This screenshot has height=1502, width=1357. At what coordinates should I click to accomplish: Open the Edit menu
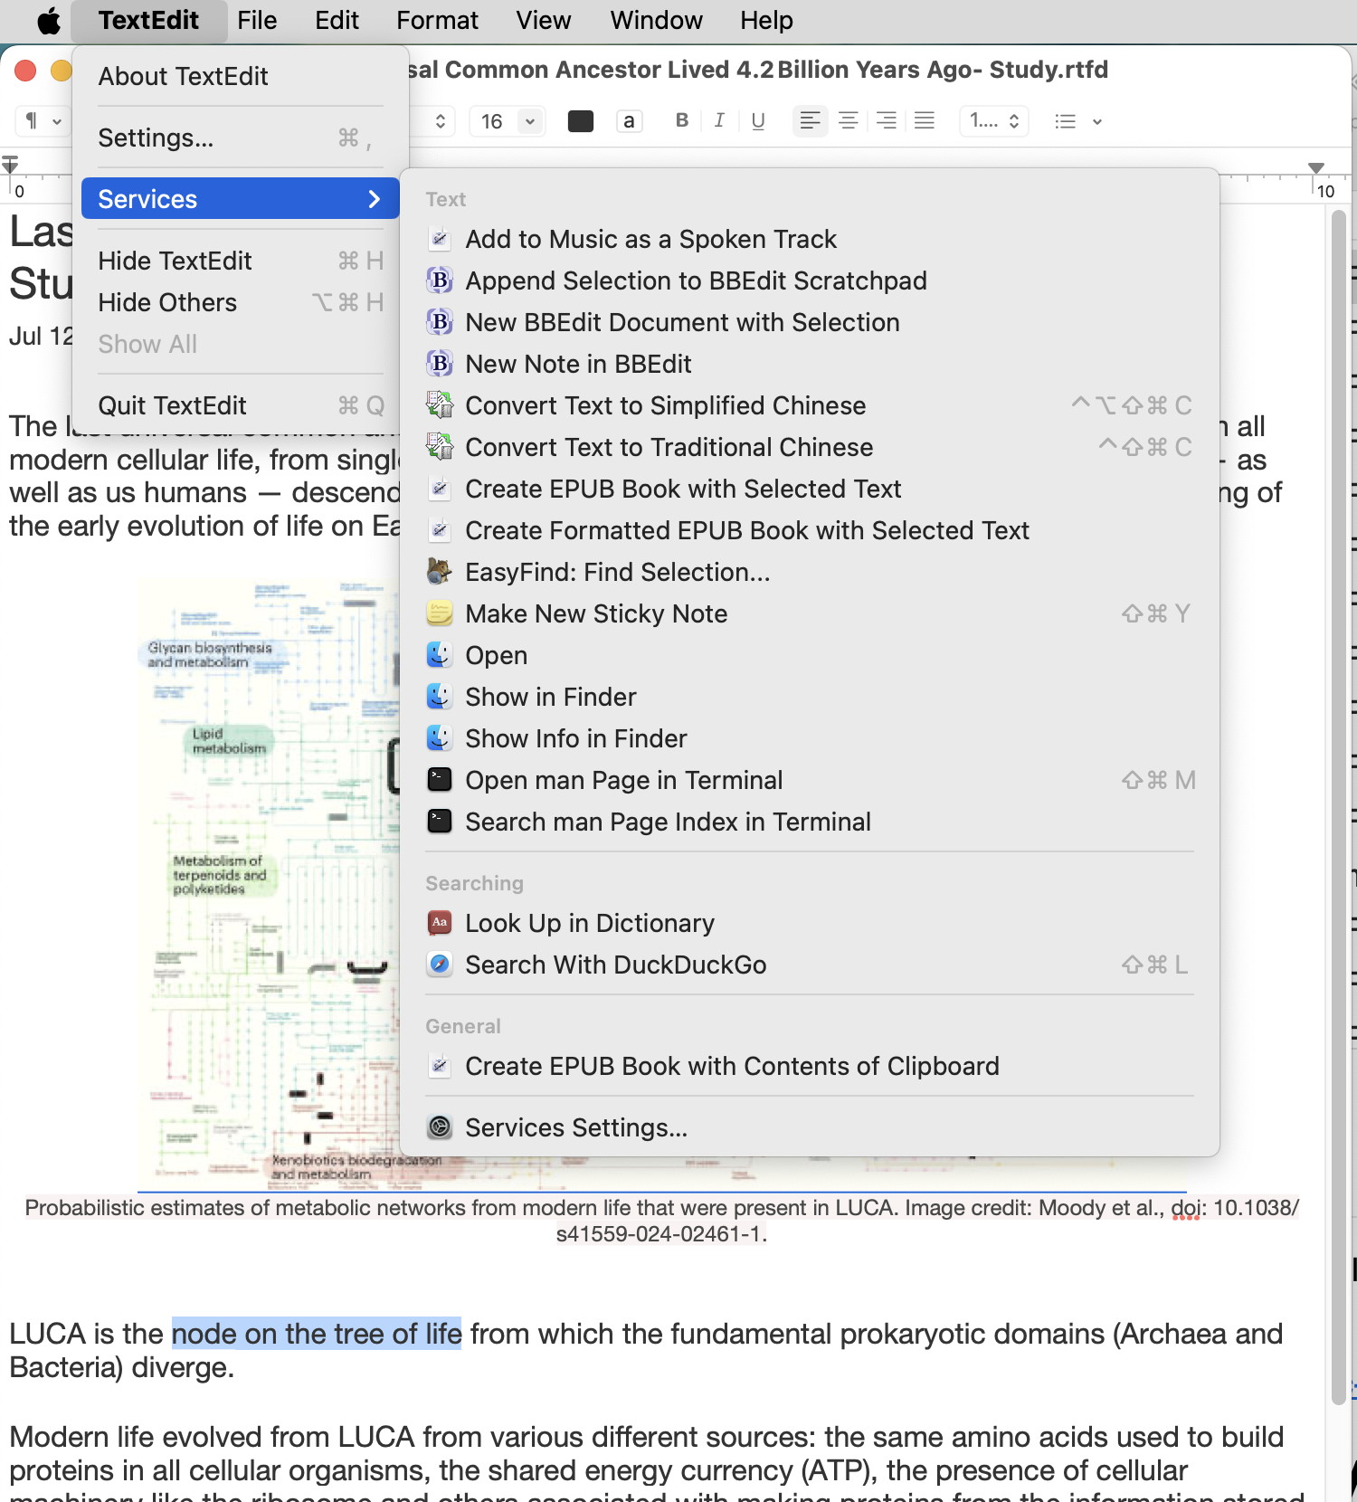[x=337, y=20]
